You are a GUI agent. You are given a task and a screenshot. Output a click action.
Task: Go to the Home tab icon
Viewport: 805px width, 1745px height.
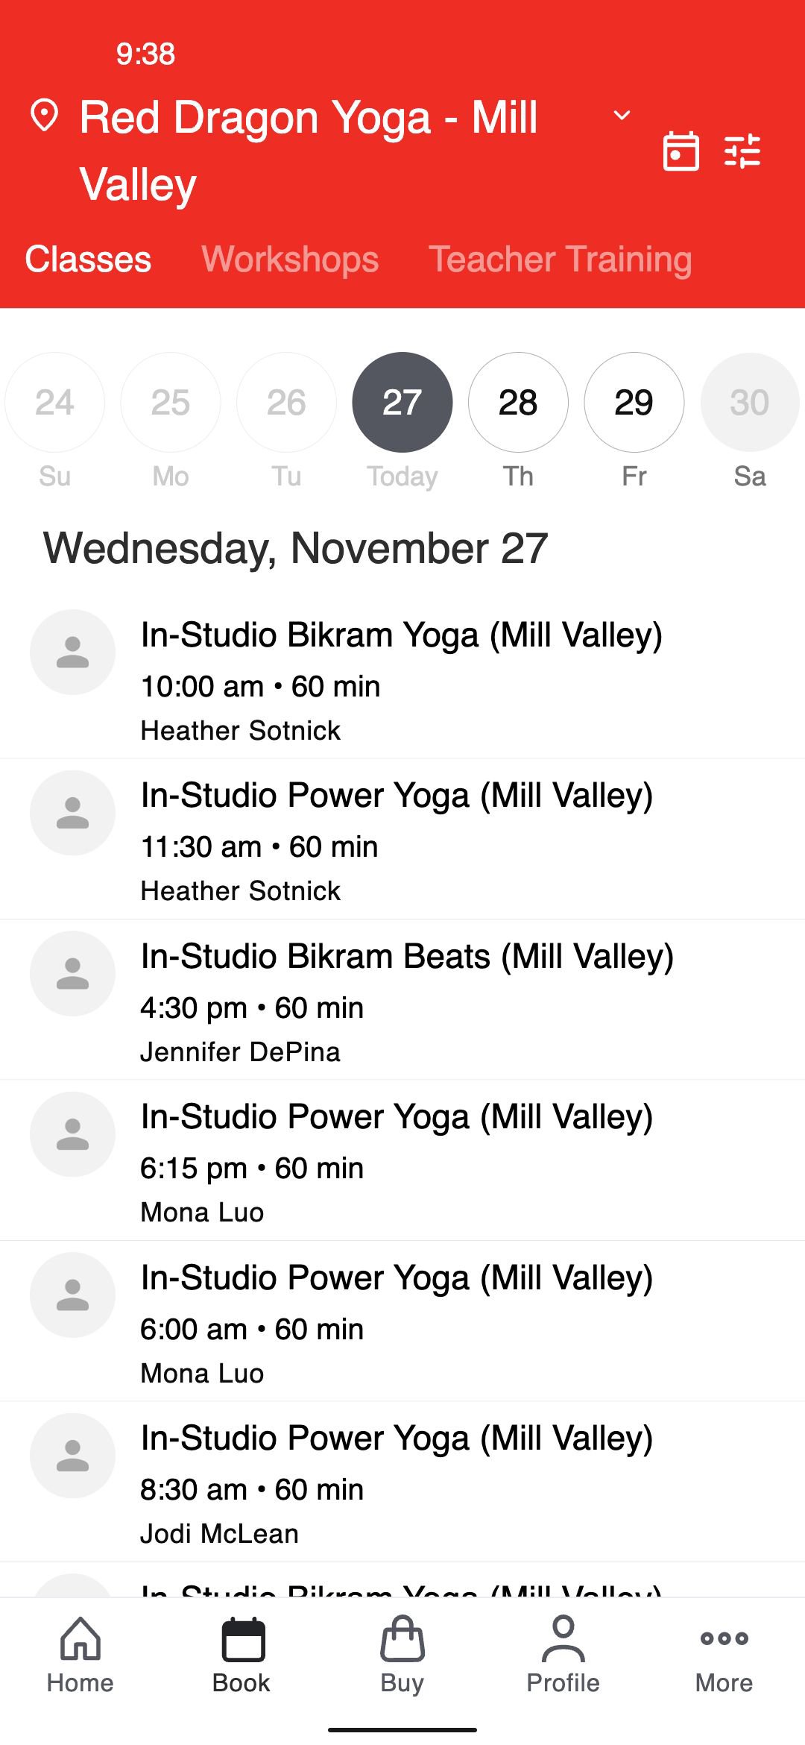click(80, 1639)
